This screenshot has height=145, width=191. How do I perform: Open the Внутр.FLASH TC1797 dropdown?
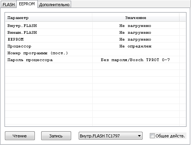coord(110,136)
